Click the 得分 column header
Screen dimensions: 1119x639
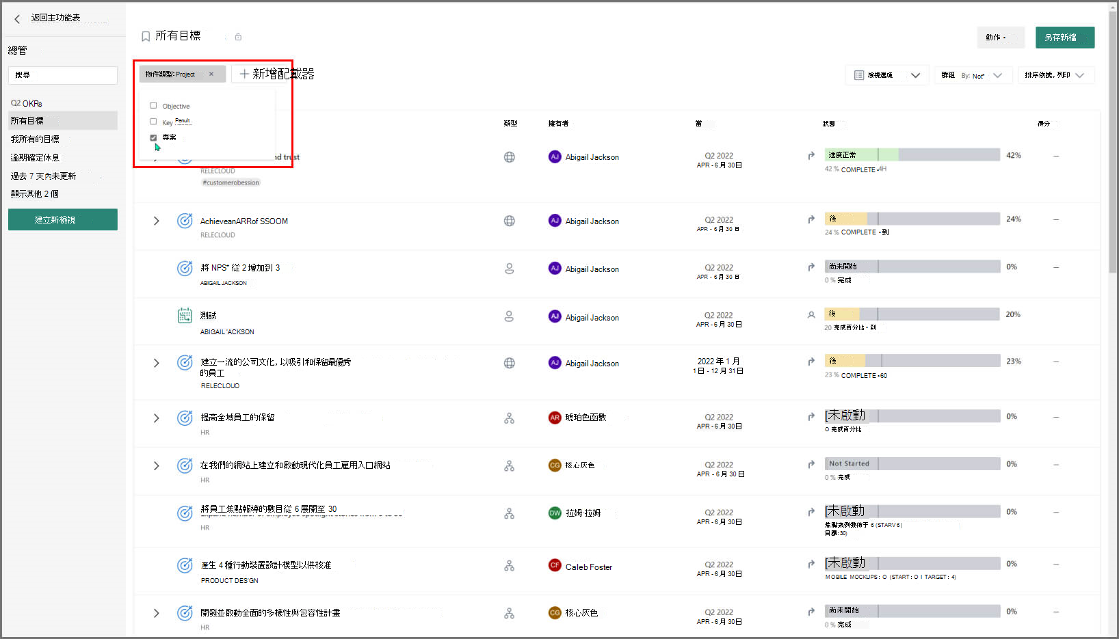point(1044,124)
